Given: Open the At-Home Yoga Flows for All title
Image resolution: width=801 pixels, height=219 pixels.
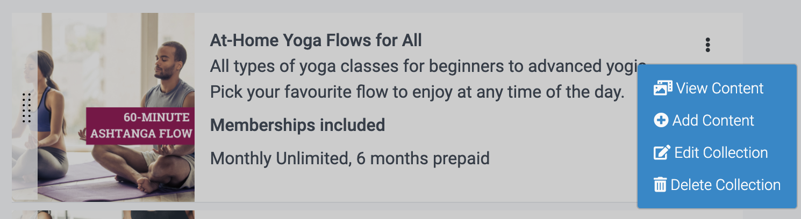Looking at the screenshot, I should (x=316, y=40).
